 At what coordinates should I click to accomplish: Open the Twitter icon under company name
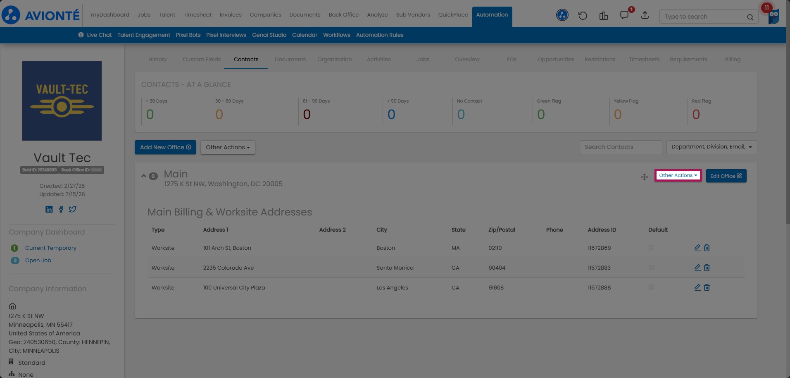pos(73,209)
